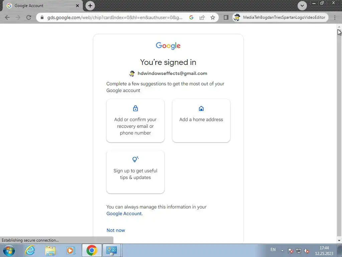Follow the Google Account link

point(124,213)
